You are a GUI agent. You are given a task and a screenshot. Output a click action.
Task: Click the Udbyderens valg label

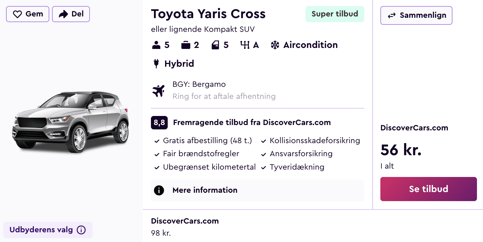pos(41,230)
